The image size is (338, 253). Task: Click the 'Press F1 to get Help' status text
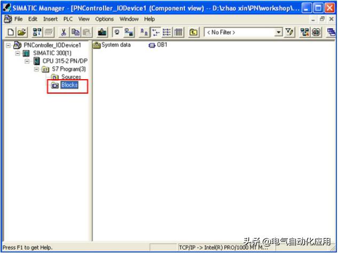click(27, 248)
